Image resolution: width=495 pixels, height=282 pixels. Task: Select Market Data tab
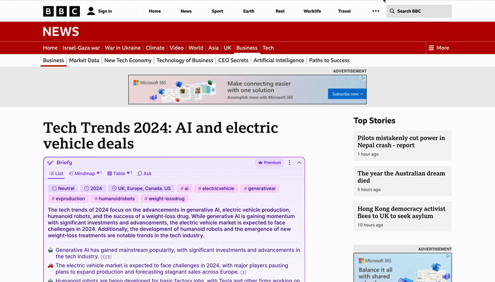[x=84, y=60]
